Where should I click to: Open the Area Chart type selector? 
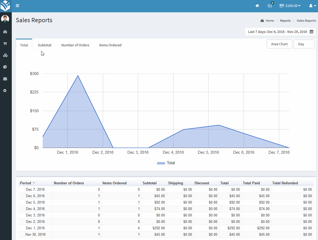[279, 44]
